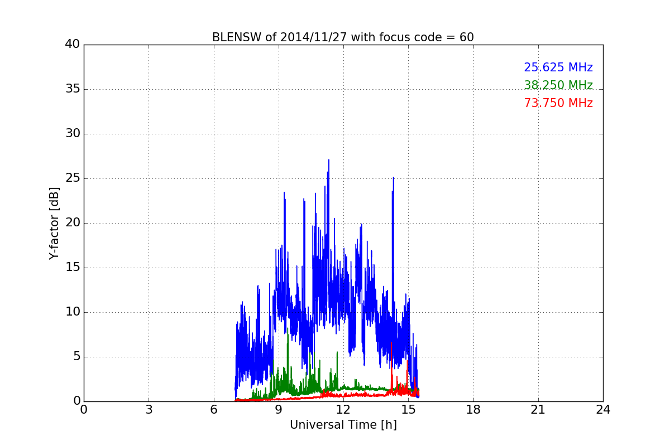The height and width of the screenshot is (446, 670).
Task: Click y-axis tick label '25'
Action: coord(73,178)
